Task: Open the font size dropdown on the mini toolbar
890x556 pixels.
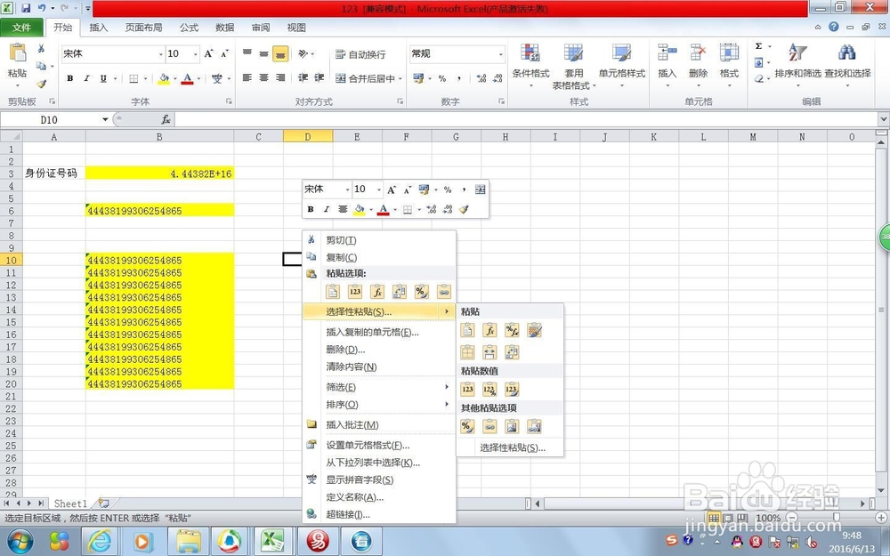Action: click(x=378, y=189)
